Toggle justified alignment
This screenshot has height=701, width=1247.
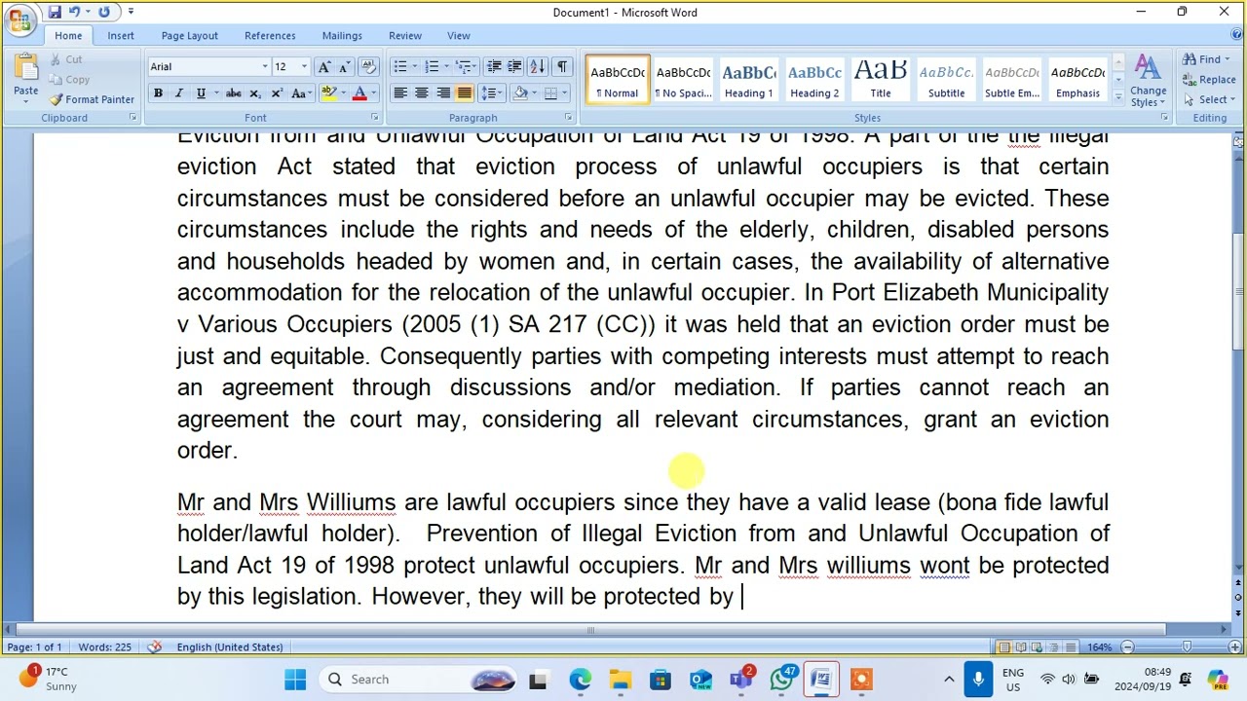click(465, 93)
